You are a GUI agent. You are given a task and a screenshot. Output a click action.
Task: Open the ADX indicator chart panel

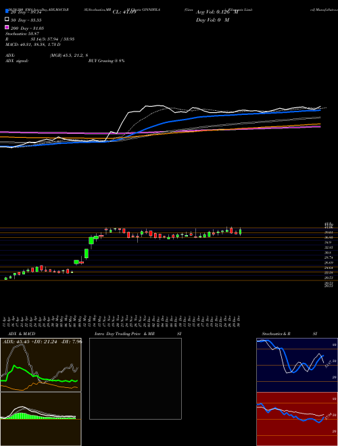pos(41,365)
